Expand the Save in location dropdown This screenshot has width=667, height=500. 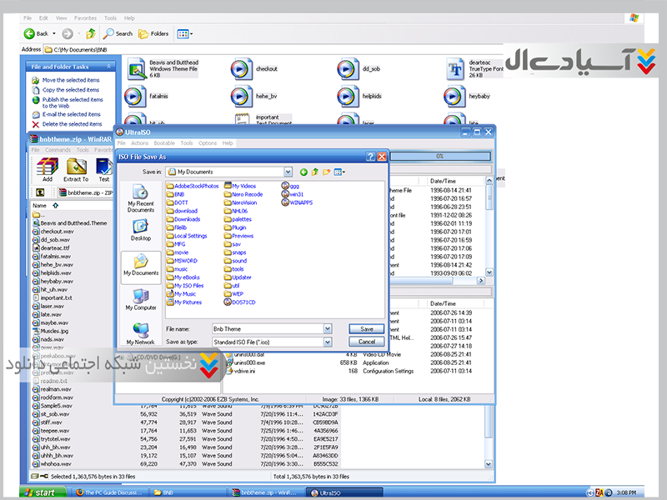[289, 172]
